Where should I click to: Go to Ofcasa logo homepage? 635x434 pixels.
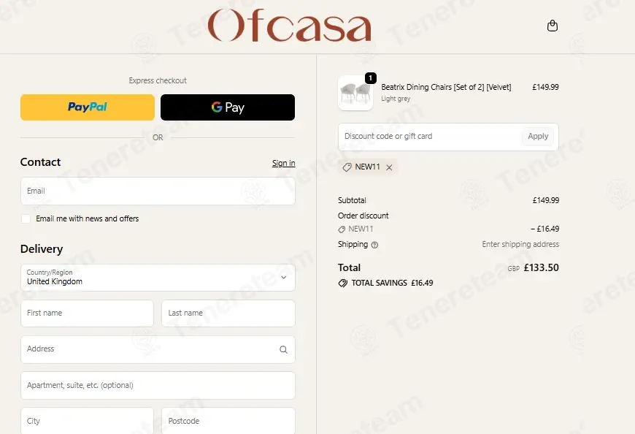pos(290,25)
